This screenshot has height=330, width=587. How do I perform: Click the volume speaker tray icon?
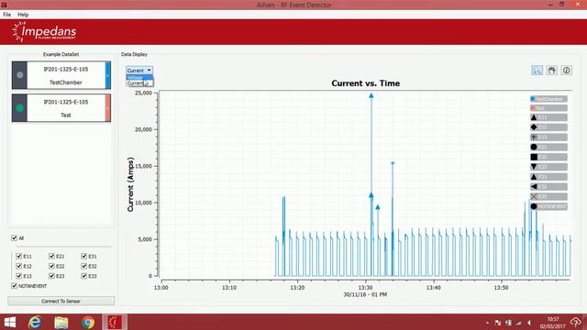point(529,323)
